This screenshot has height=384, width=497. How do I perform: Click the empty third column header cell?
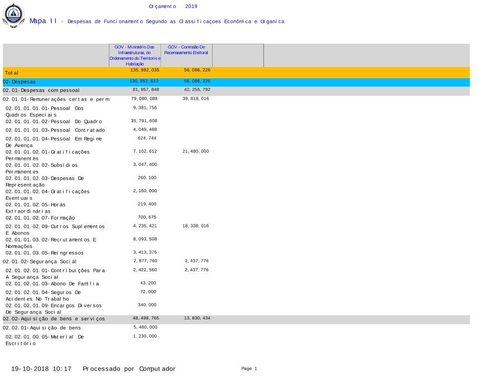click(238, 55)
